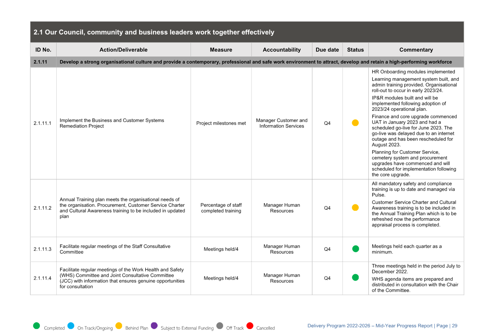The height and width of the screenshot is (336, 487).
Task: Click the blue On Track/Ongoing legend circle
Action: (x=71, y=326)
